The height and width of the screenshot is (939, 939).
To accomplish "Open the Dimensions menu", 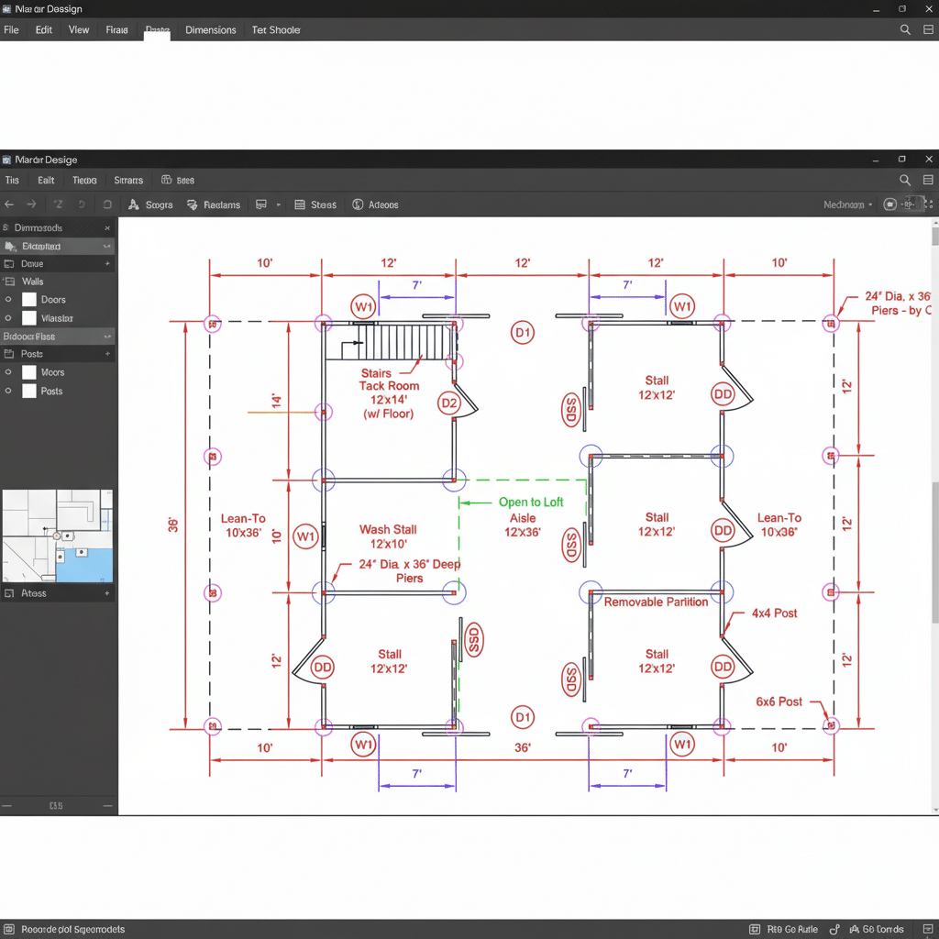I will tap(210, 29).
